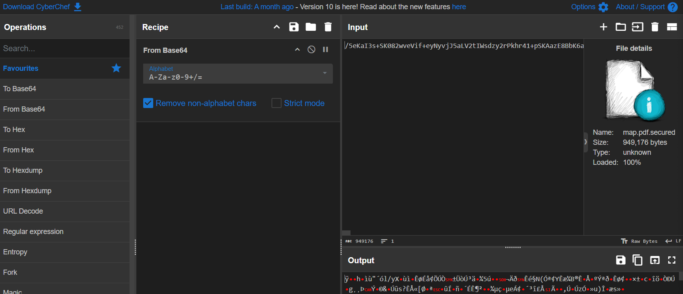The height and width of the screenshot is (294, 683).
Task: Open a folder as input
Action: coord(621,27)
